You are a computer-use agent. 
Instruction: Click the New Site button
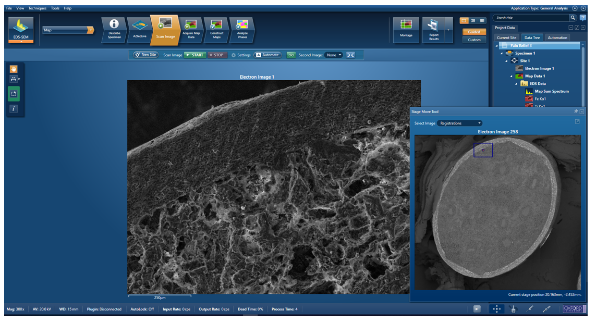click(145, 55)
